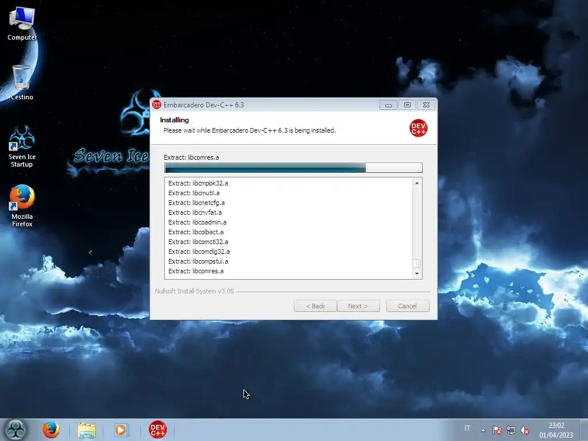Click the Next > button
588x441 pixels.
click(358, 306)
